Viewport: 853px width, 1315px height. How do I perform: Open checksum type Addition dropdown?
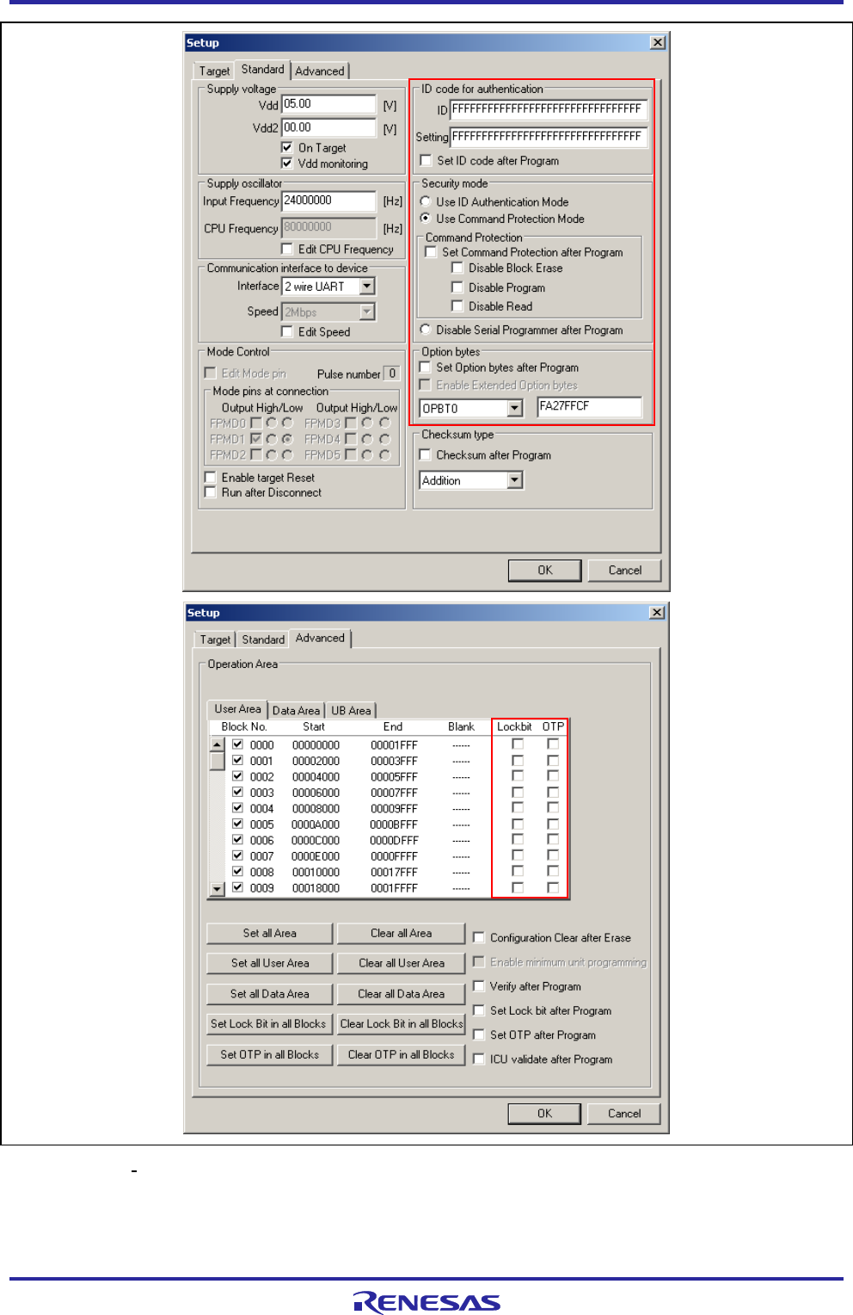tap(515, 480)
